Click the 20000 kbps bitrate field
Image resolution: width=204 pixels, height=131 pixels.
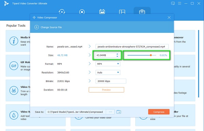111,81
